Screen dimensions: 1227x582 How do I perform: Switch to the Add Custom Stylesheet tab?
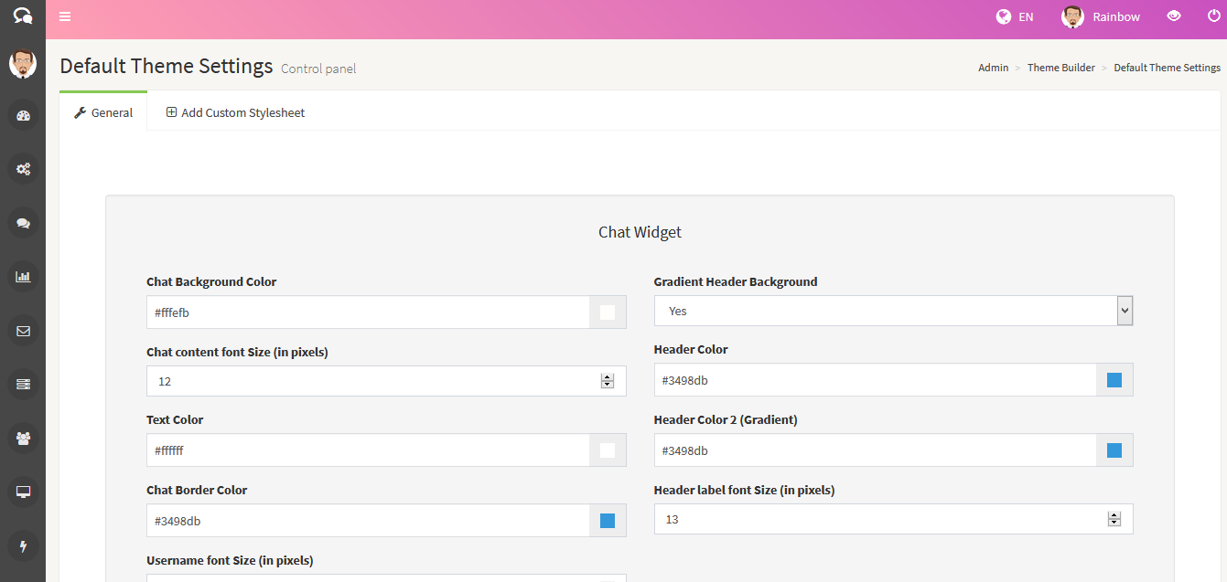pos(235,111)
